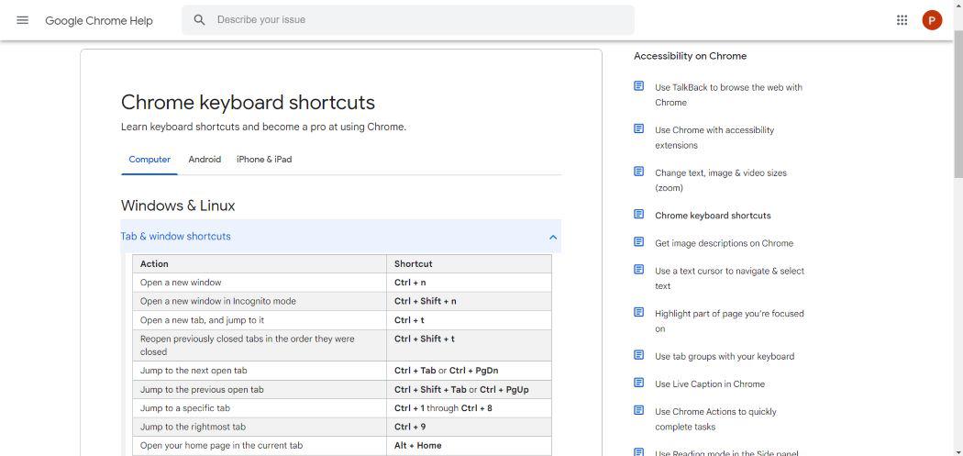Collapse the Tab & window shortcuts chevron

coord(553,237)
